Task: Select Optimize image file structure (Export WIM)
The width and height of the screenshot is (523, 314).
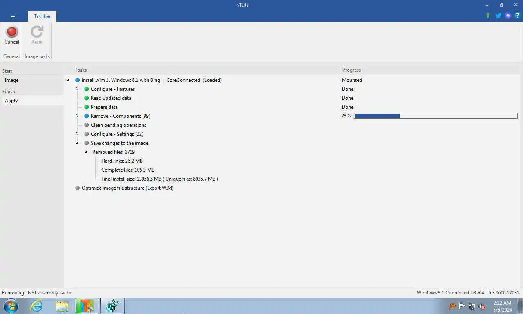Action: 127,188
